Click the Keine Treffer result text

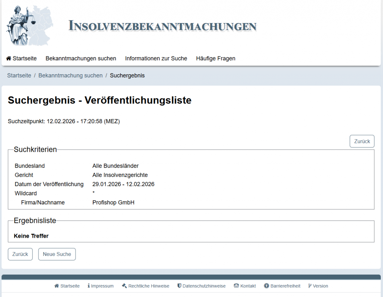31,236
